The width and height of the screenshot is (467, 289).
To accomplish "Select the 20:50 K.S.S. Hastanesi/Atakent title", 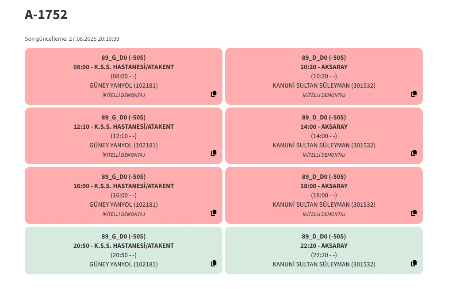I will click(123, 246).
